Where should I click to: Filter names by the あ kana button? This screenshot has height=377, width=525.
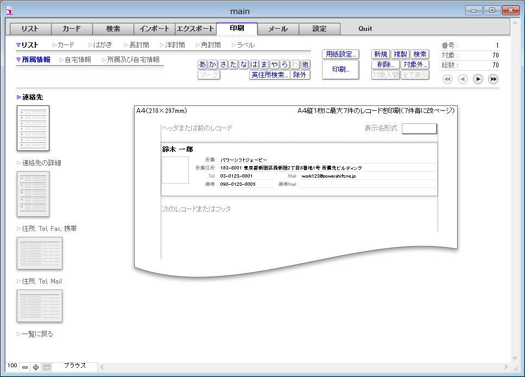203,65
